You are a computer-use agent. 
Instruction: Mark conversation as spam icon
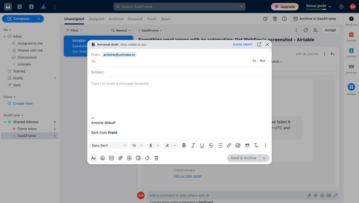[x=284, y=19]
